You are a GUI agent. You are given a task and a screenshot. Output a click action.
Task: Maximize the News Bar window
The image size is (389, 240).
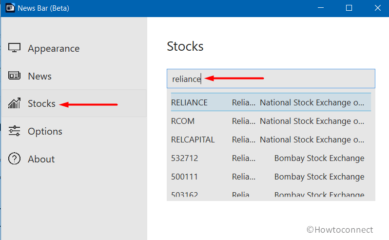(x=349, y=8)
